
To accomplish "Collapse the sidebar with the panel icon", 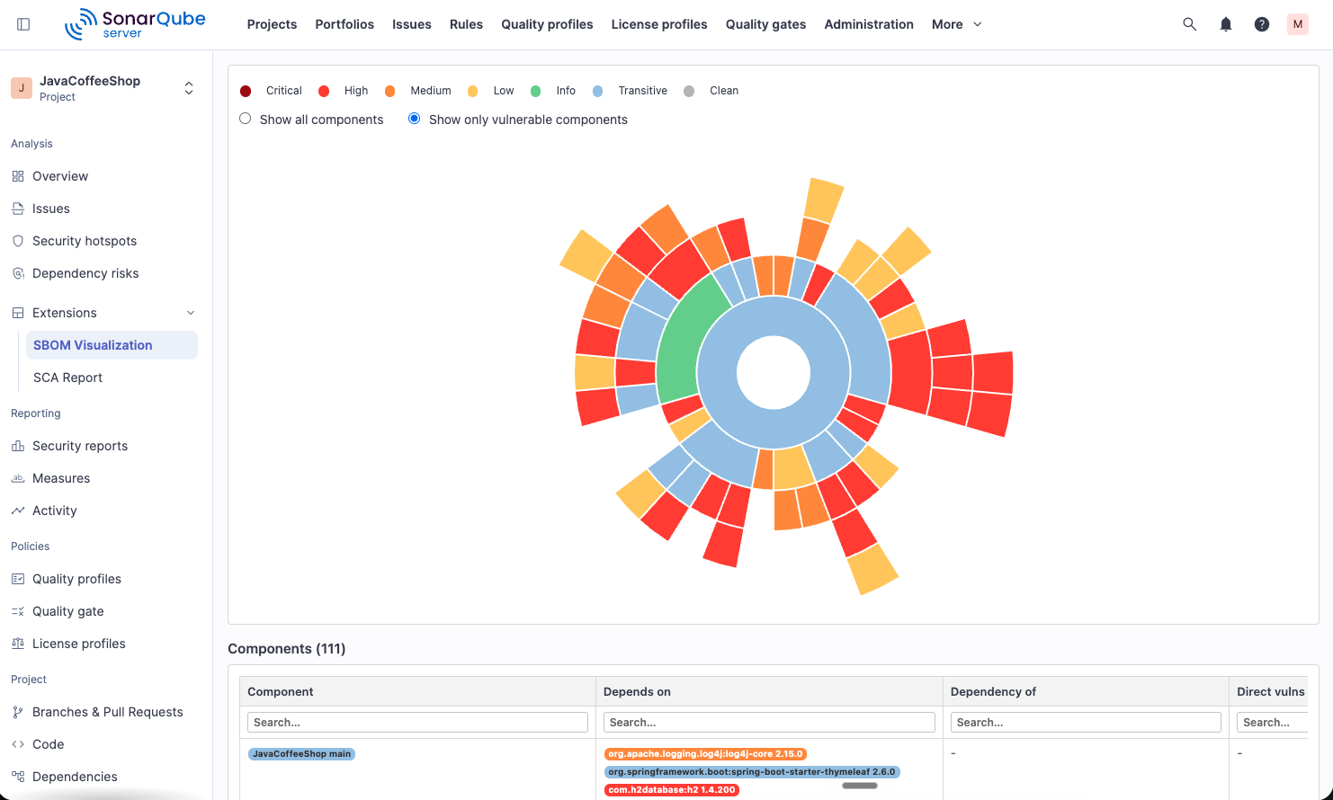I will click(x=24, y=24).
